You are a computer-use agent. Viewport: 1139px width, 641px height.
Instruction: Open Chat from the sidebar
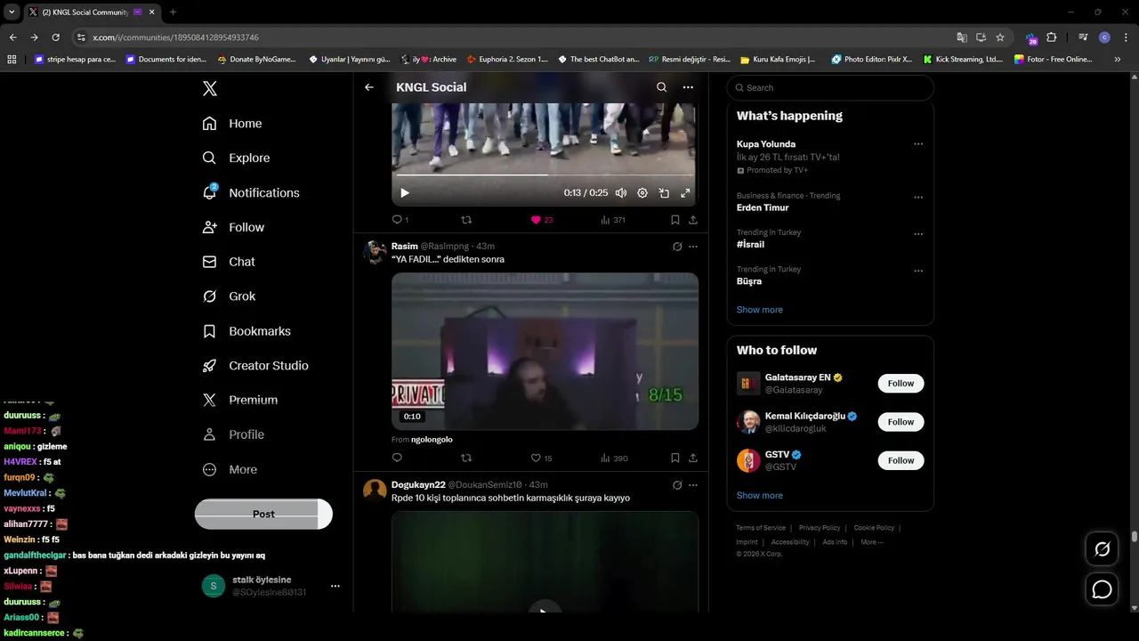pos(229,263)
